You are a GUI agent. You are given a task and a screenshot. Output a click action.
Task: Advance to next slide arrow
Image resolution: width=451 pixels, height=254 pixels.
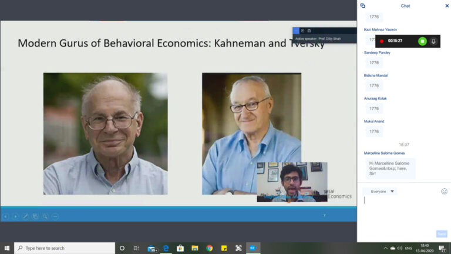[16, 216]
